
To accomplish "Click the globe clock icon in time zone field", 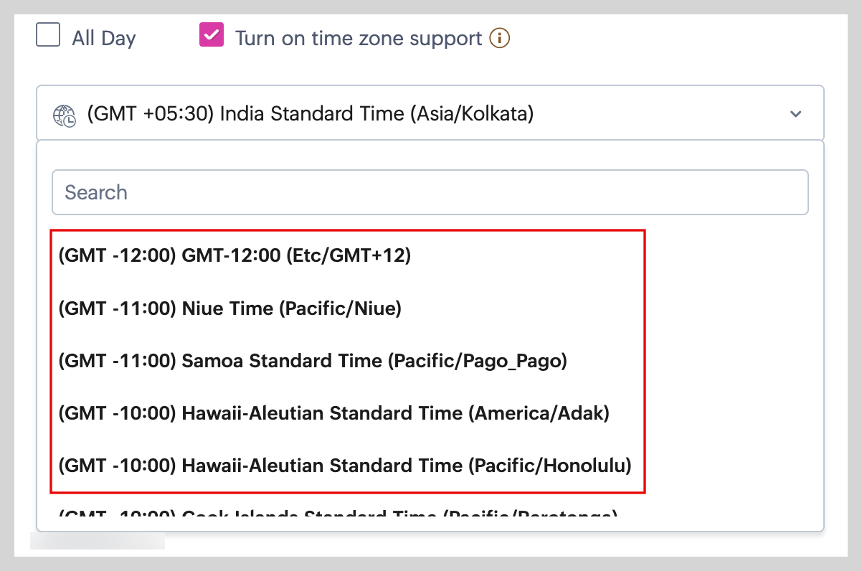I will click(x=65, y=115).
